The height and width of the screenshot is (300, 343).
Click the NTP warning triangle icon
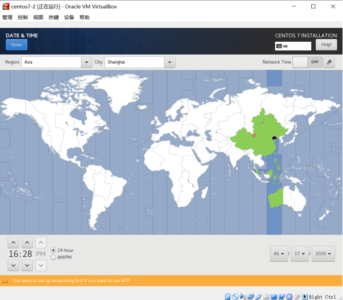click(x=5, y=281)
